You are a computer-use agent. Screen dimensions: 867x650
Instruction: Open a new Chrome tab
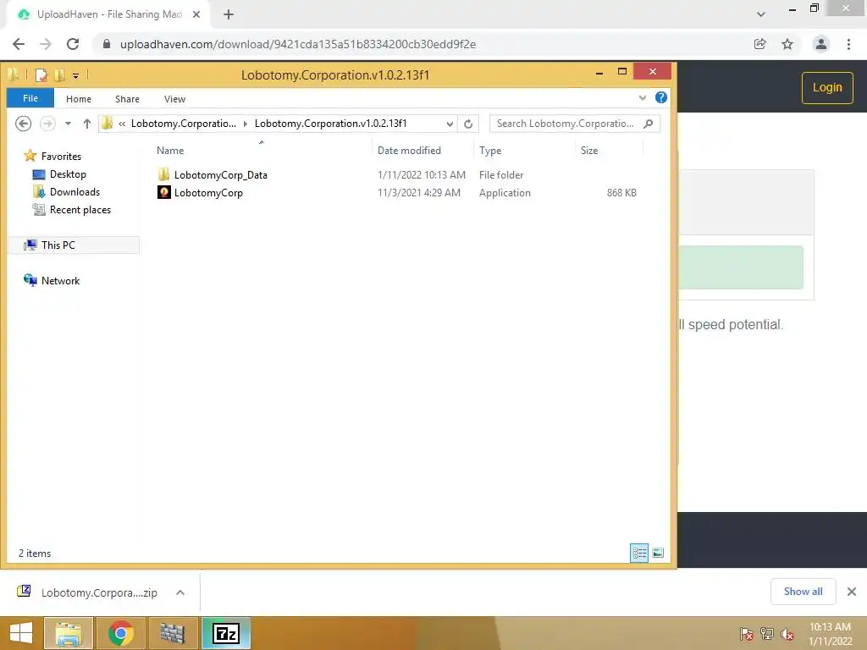[229, 14]
